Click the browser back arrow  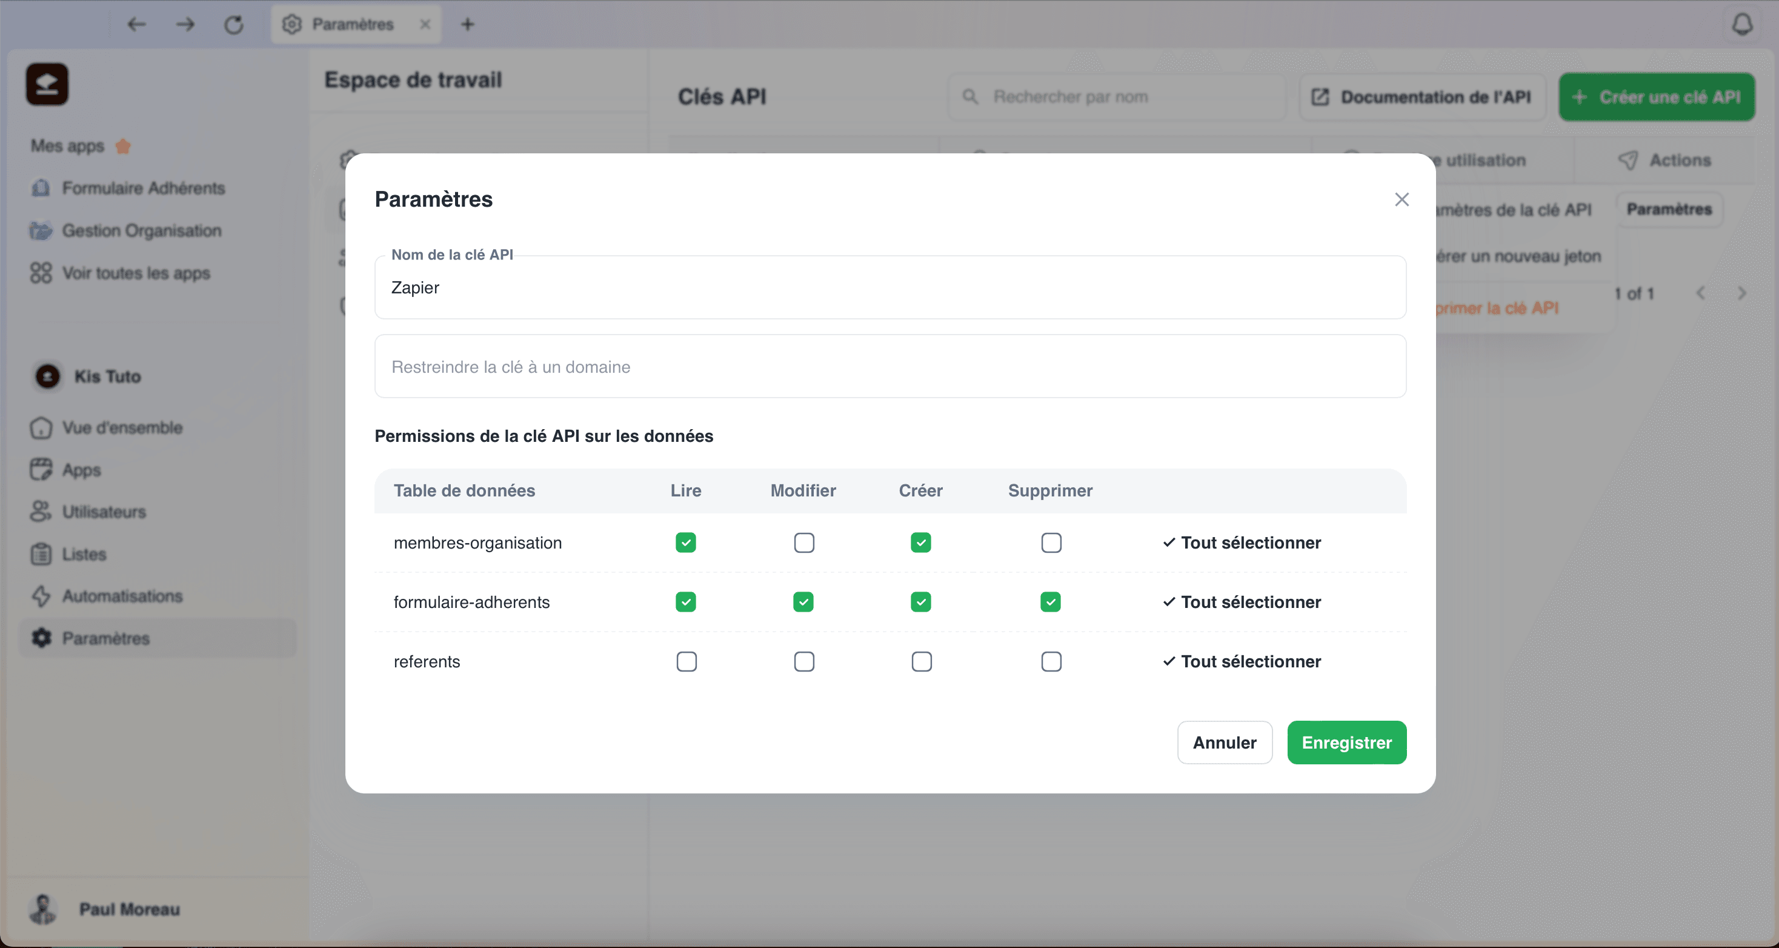tap(137, 24)
